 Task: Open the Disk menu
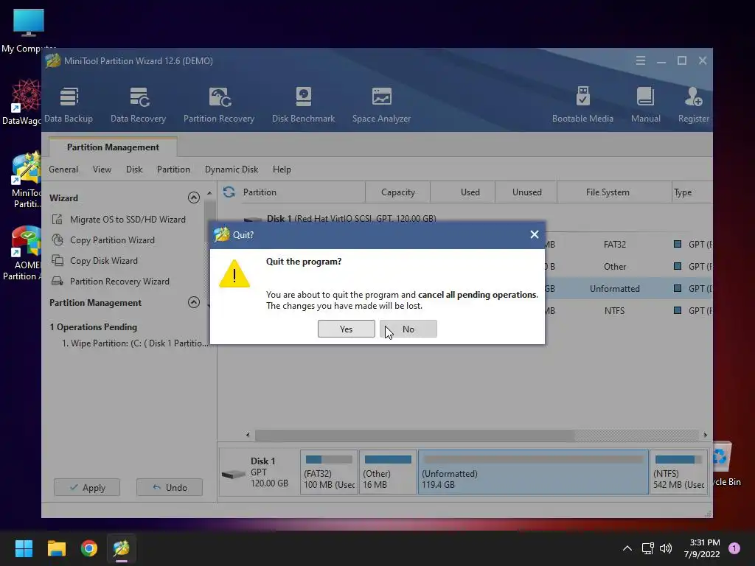coord(134,170)
